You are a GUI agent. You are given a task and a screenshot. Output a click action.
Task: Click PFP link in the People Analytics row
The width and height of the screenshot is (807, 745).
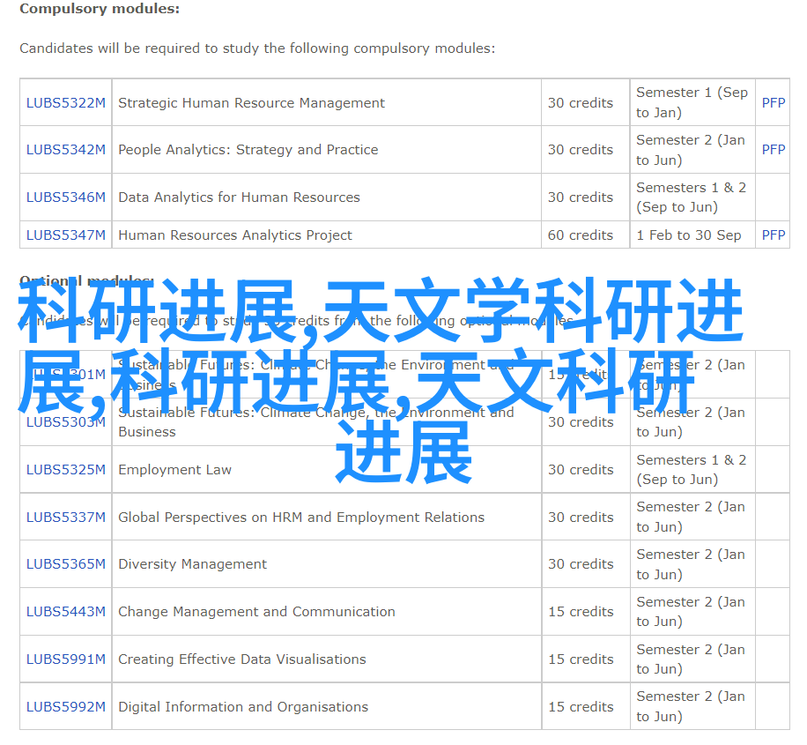[773, 150]
